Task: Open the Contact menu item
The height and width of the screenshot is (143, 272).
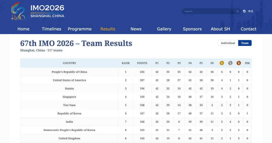Action: (x=248, y=29)
